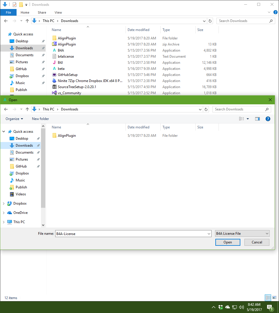Viewport: 279px width, 313px height.
Task: Expand Explorer address bar history dropdown
Action: coord(204,21)
